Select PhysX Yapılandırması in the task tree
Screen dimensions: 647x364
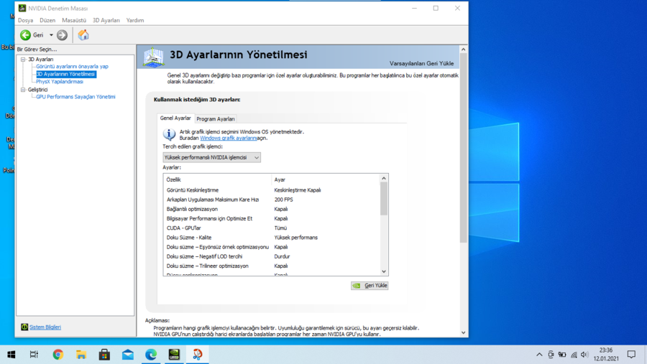coord(60,82)
